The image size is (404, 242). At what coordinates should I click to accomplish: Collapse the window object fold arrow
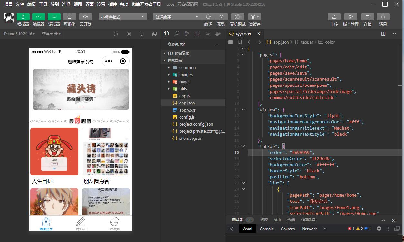tap(243, 110)
